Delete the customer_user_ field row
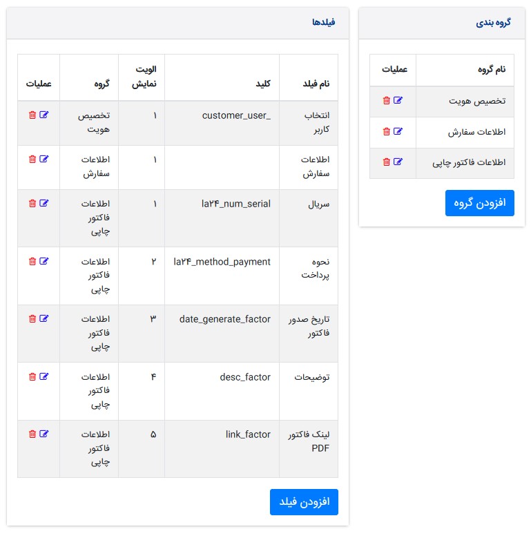Screen dimensions: 531x538 32,115
